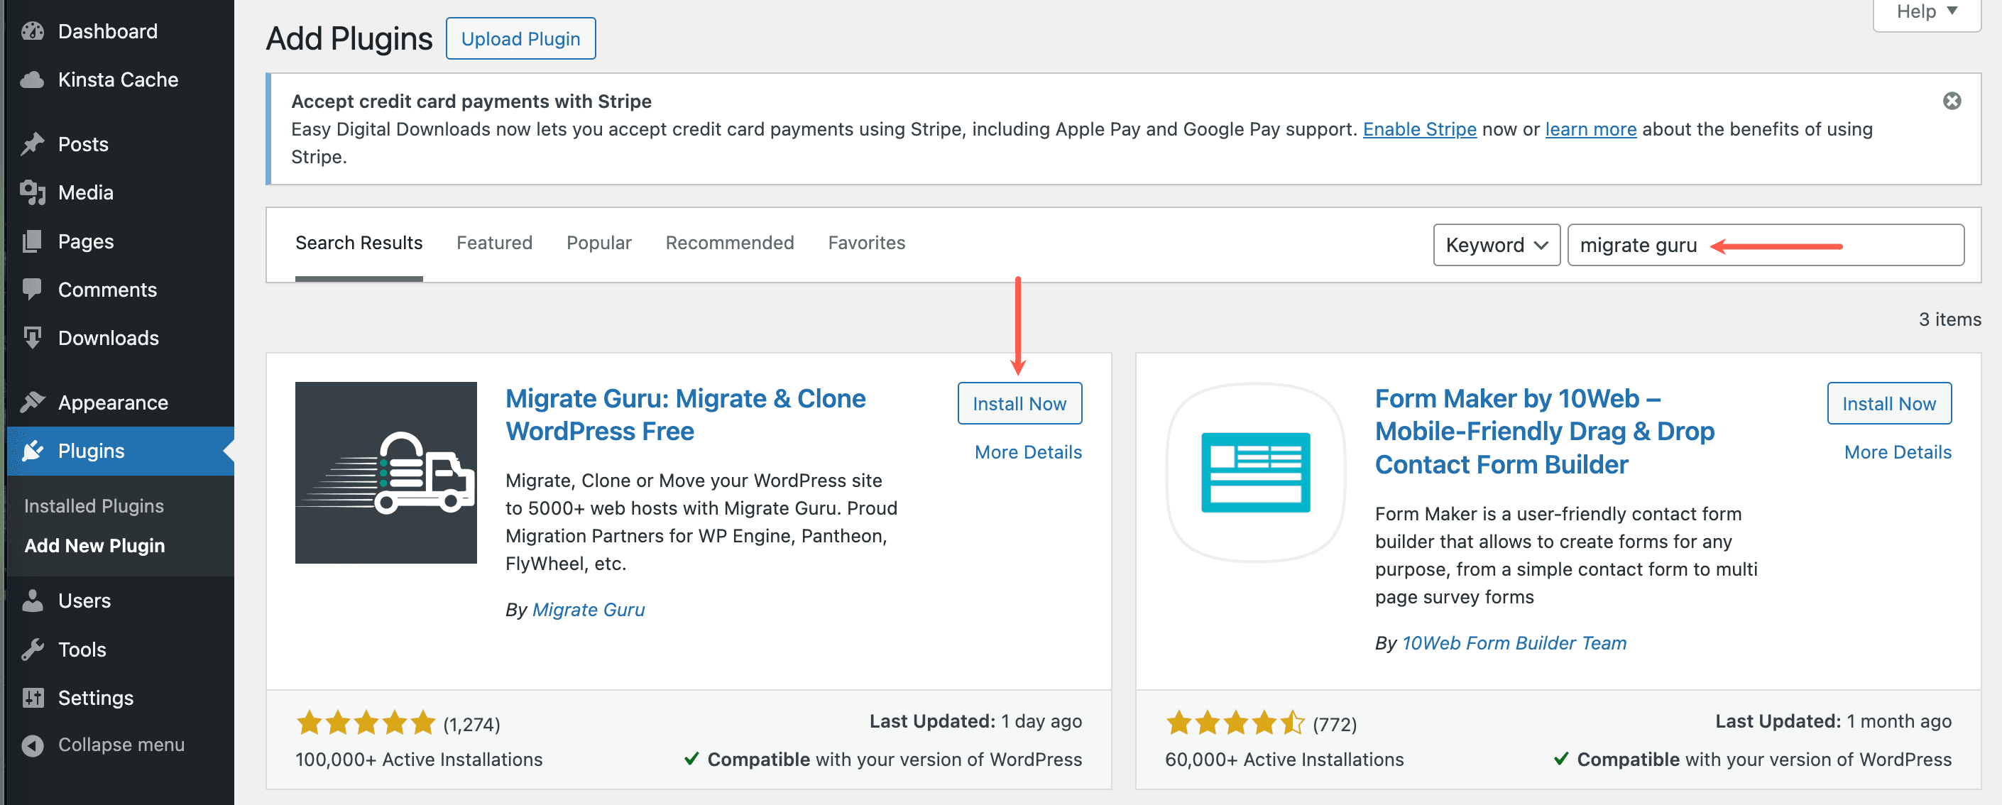Open the Keyword search filter dropdown
2002x805 pixels.
[1496, 245]
